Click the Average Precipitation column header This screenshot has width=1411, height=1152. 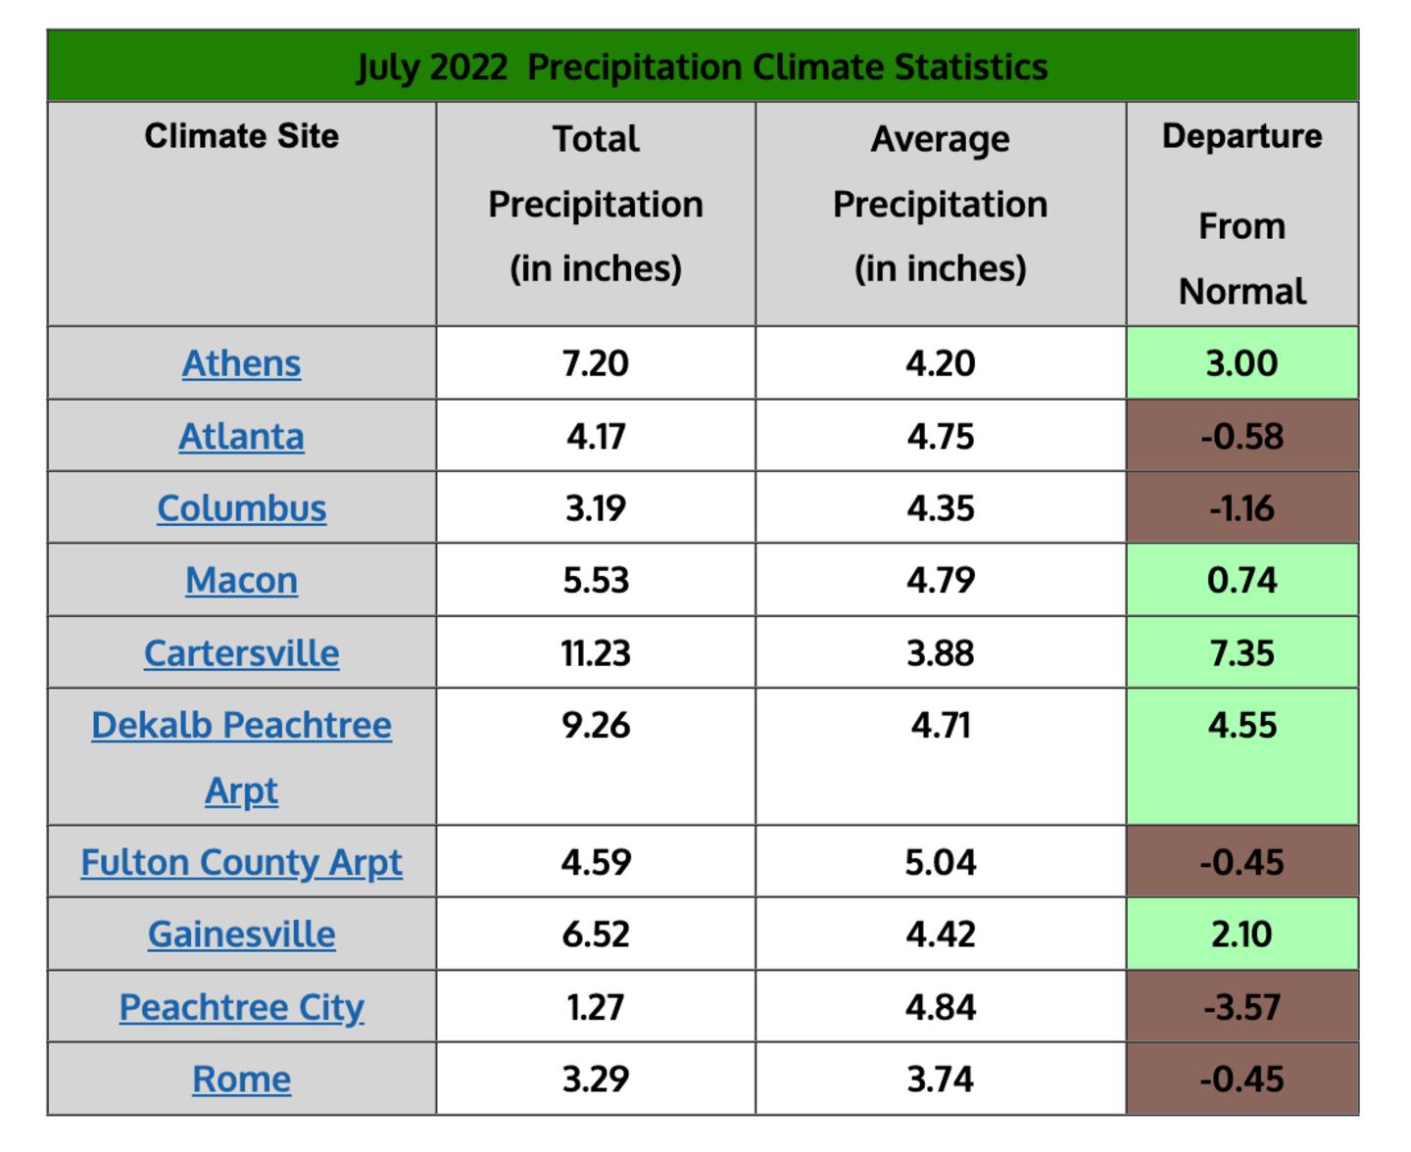pyautogui.click(x=940, y=204)
